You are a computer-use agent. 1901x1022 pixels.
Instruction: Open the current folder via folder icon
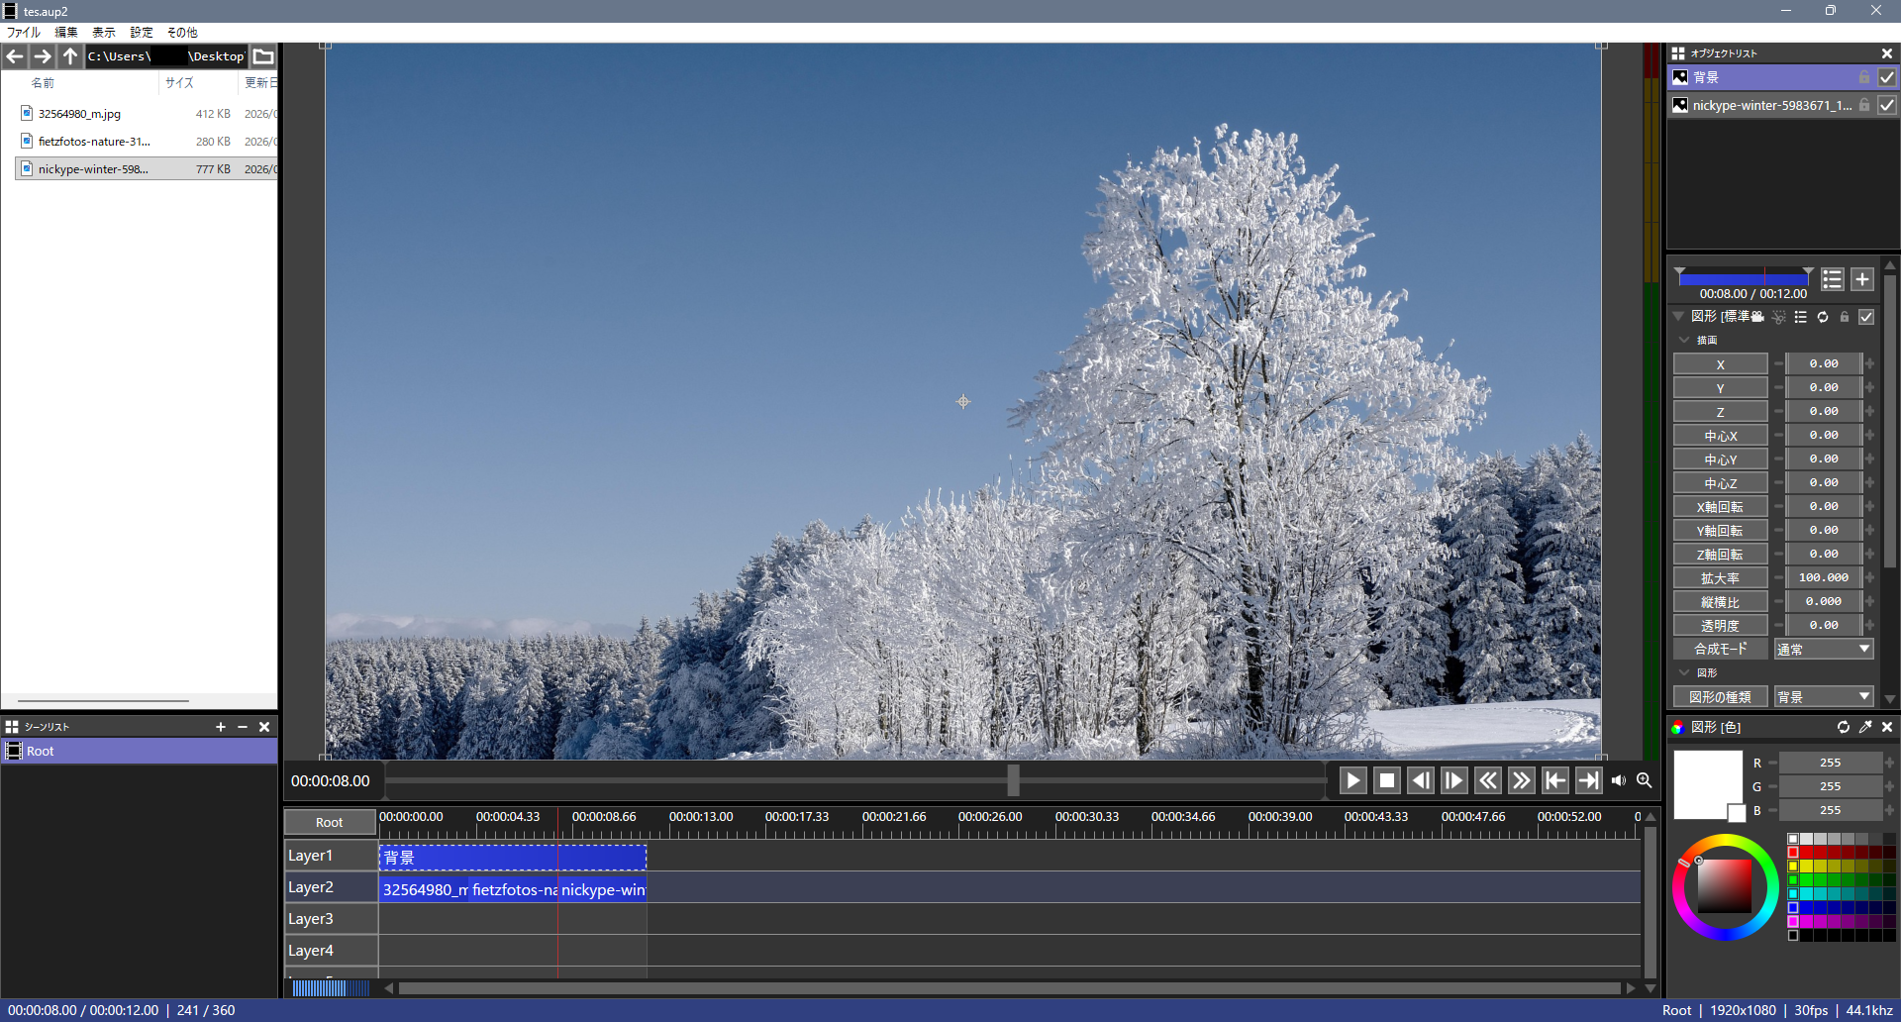(x=263, y=56)
